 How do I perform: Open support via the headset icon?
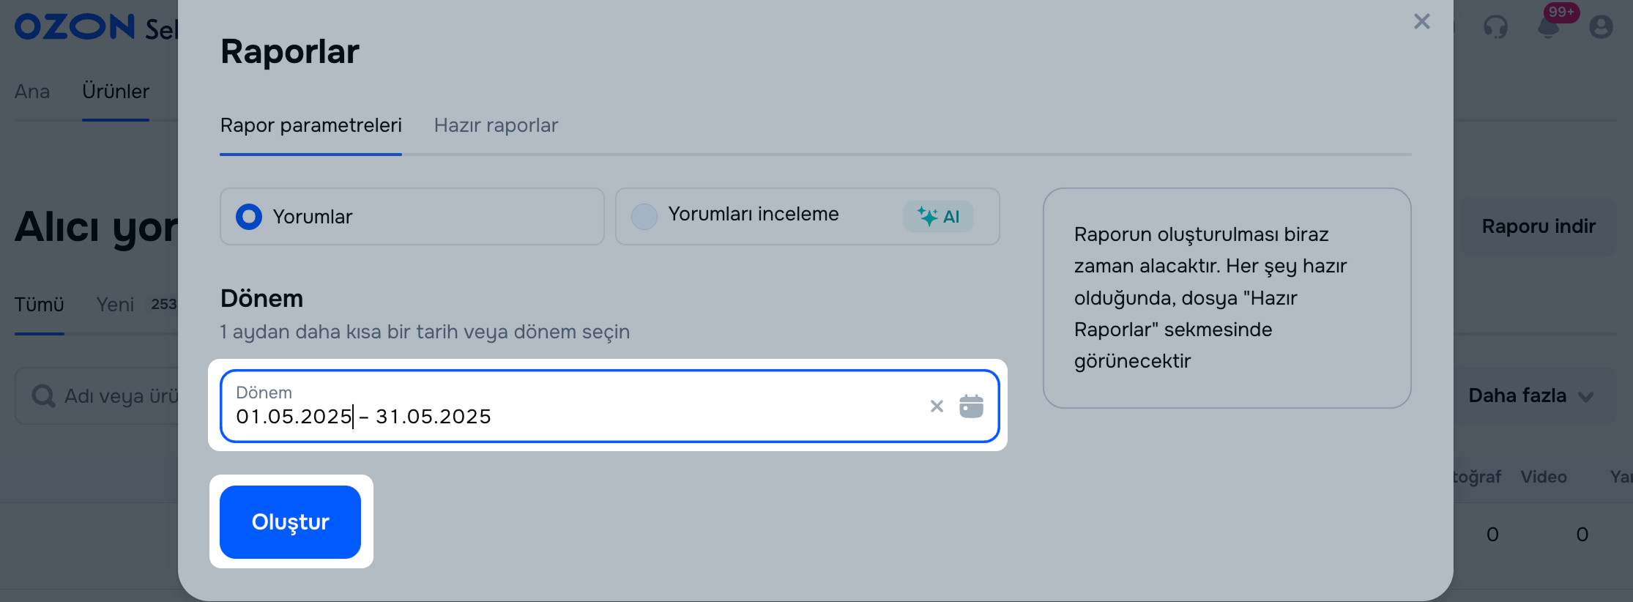(1495, 28)
